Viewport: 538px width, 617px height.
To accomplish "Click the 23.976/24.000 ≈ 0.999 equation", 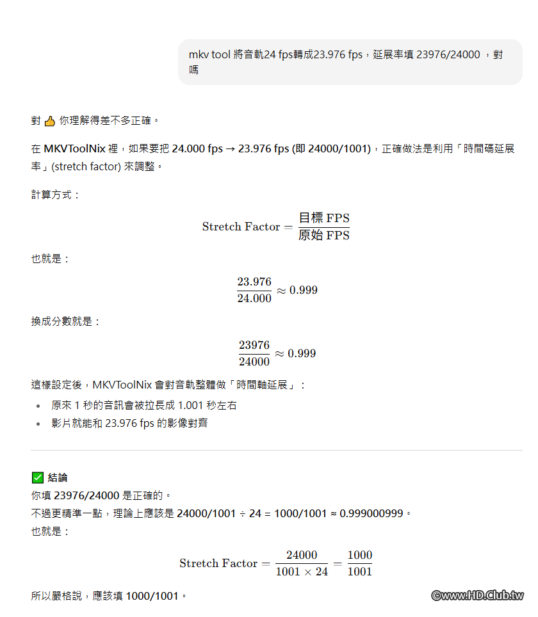I will 277,290.
